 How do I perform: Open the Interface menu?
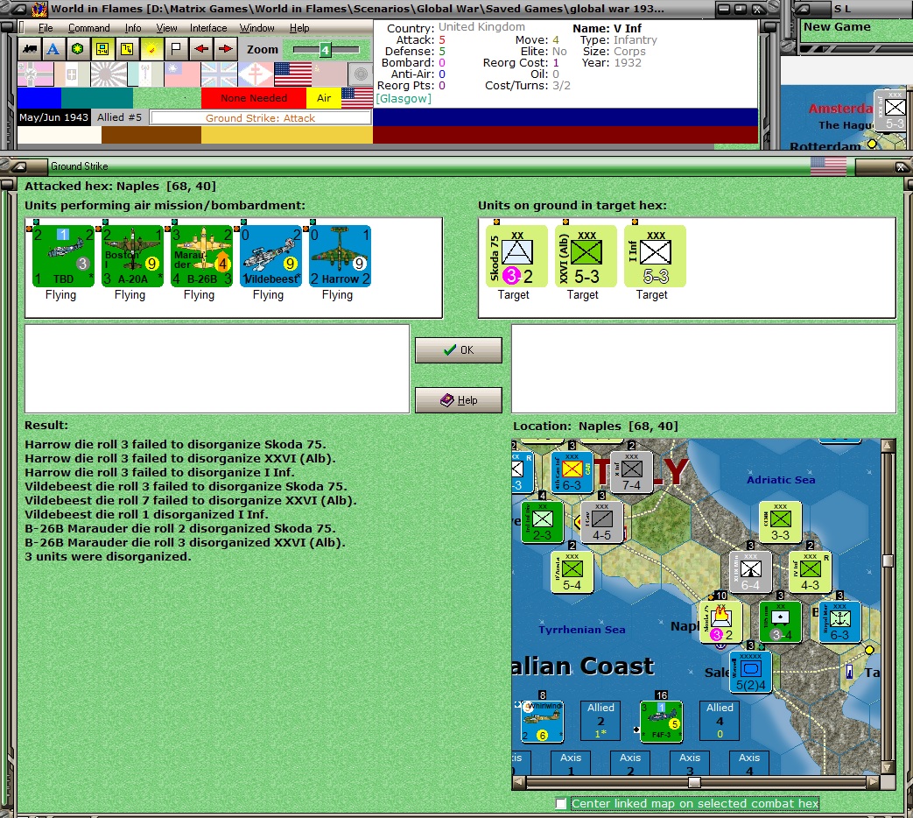(x=207, y=28)
